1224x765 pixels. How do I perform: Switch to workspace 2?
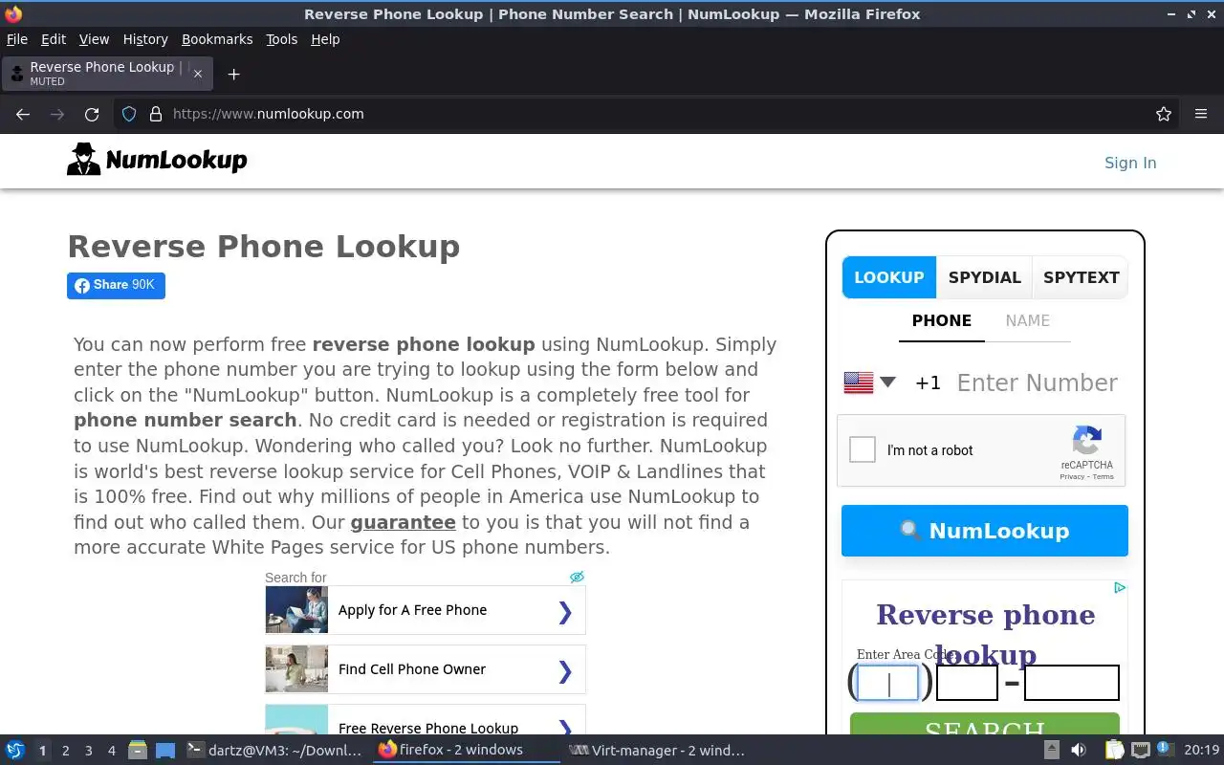pos(65,751)
